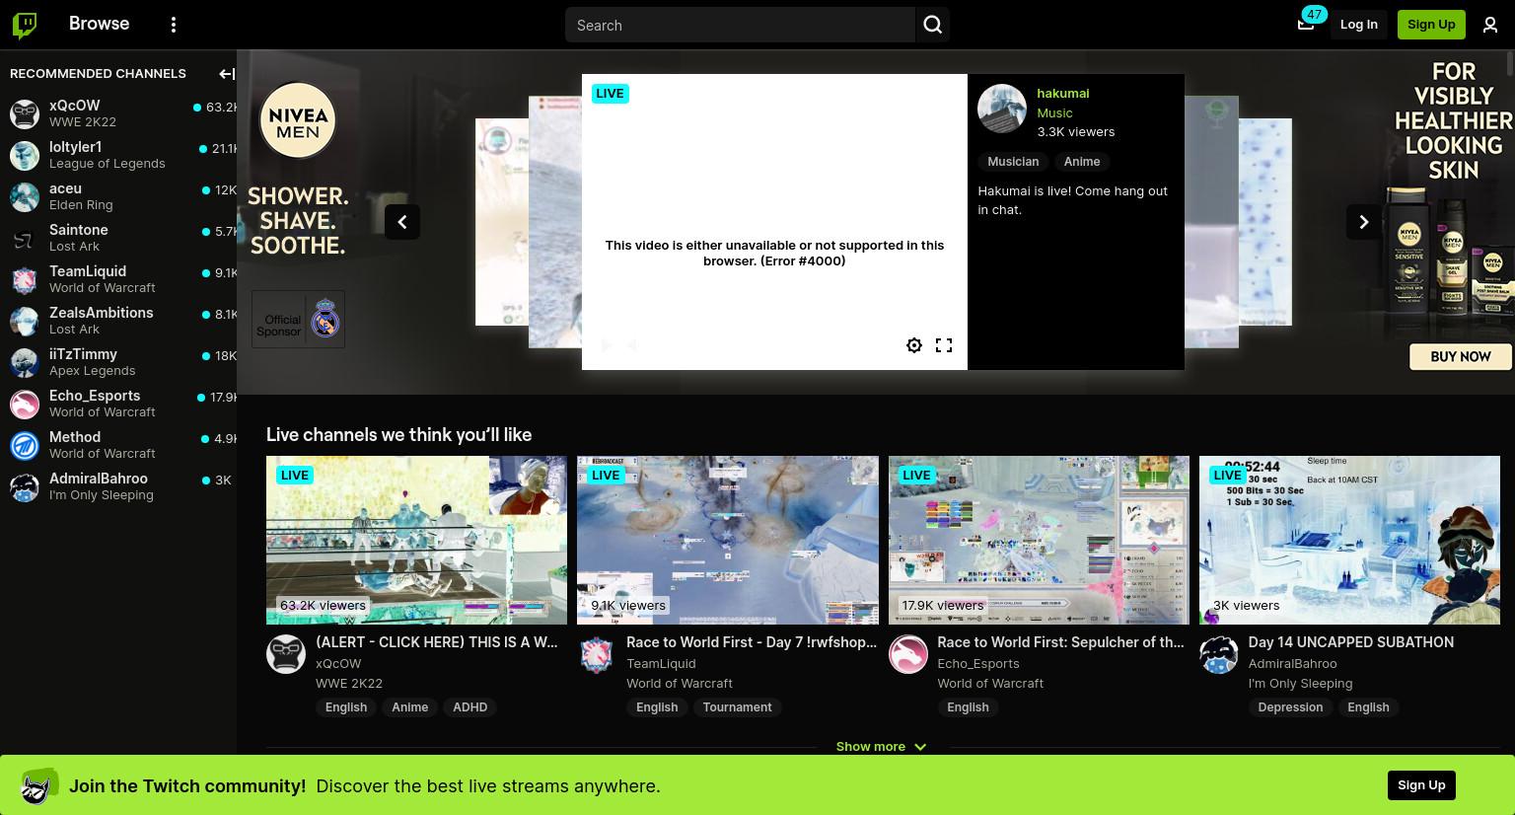The width and height of the screenshot is (1515, 815).
Task: Click the Tournament tag under TeamLiquid
Action: point(737,707)
